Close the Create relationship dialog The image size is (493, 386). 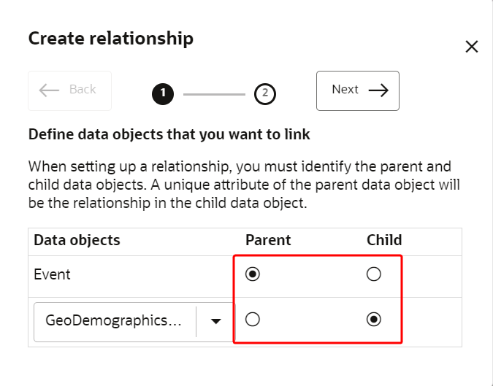click(x=472, y=47)
